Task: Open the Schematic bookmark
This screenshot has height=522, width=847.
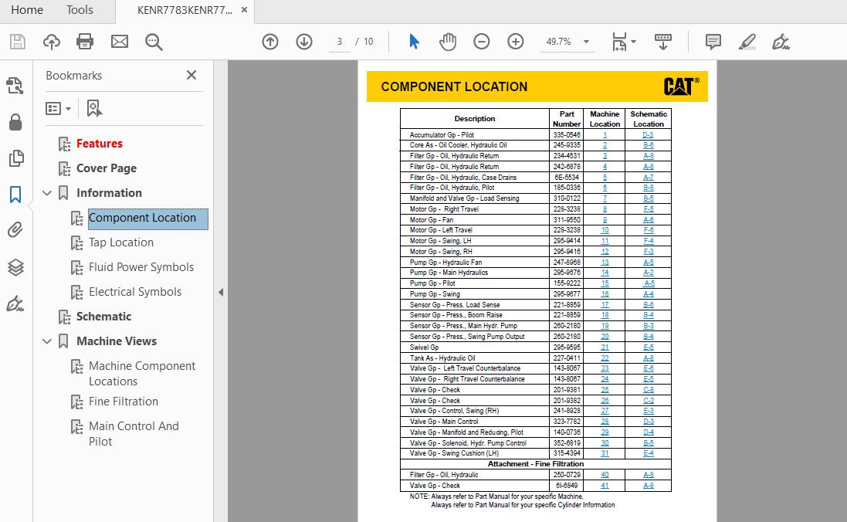Action: pos(103,317)
